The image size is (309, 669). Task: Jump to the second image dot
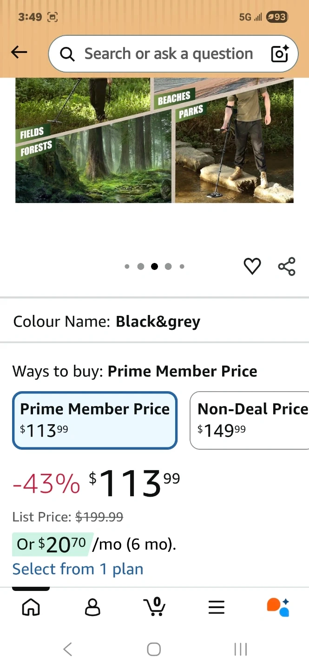click(x=141, y=266)
